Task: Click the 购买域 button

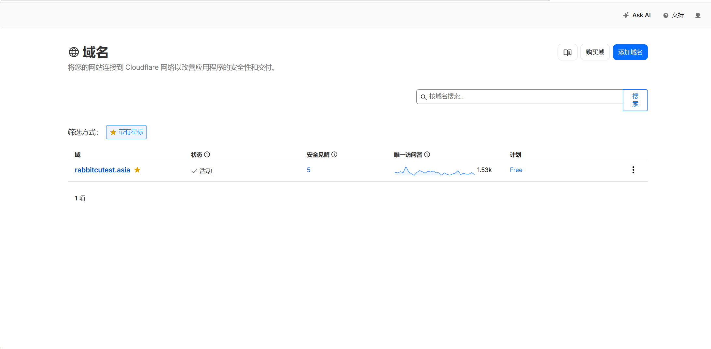Action: [x=595, y=52]
